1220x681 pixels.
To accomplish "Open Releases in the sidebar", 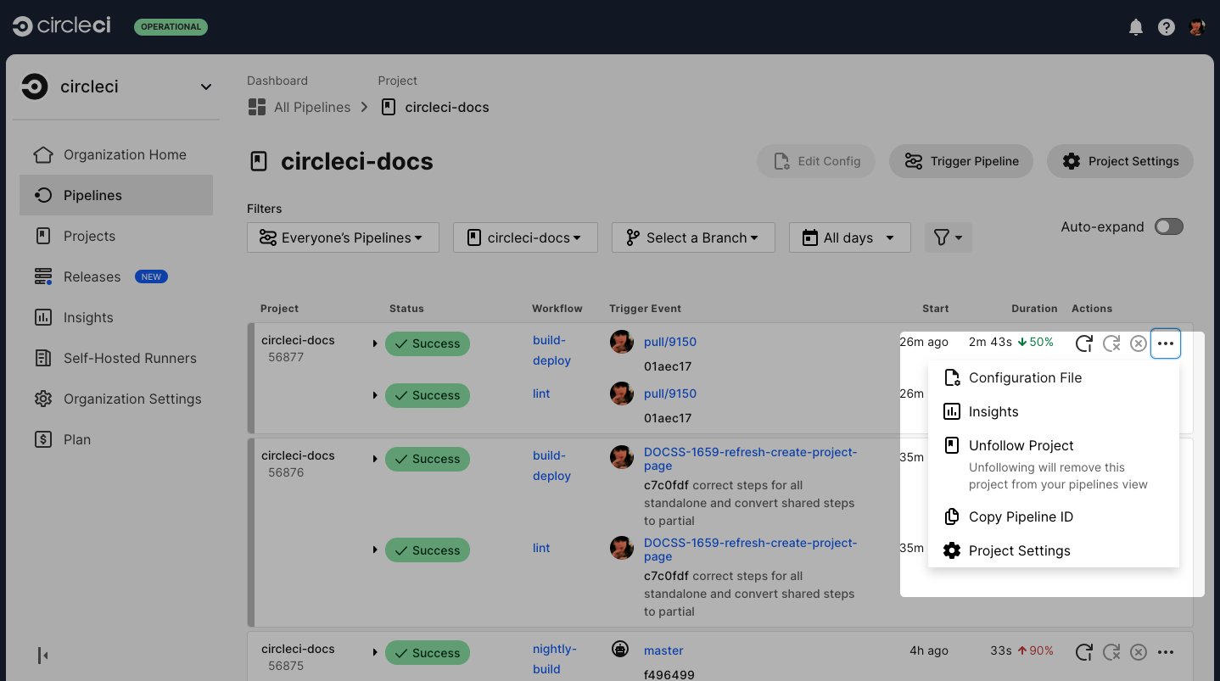I will pos(116,276).
